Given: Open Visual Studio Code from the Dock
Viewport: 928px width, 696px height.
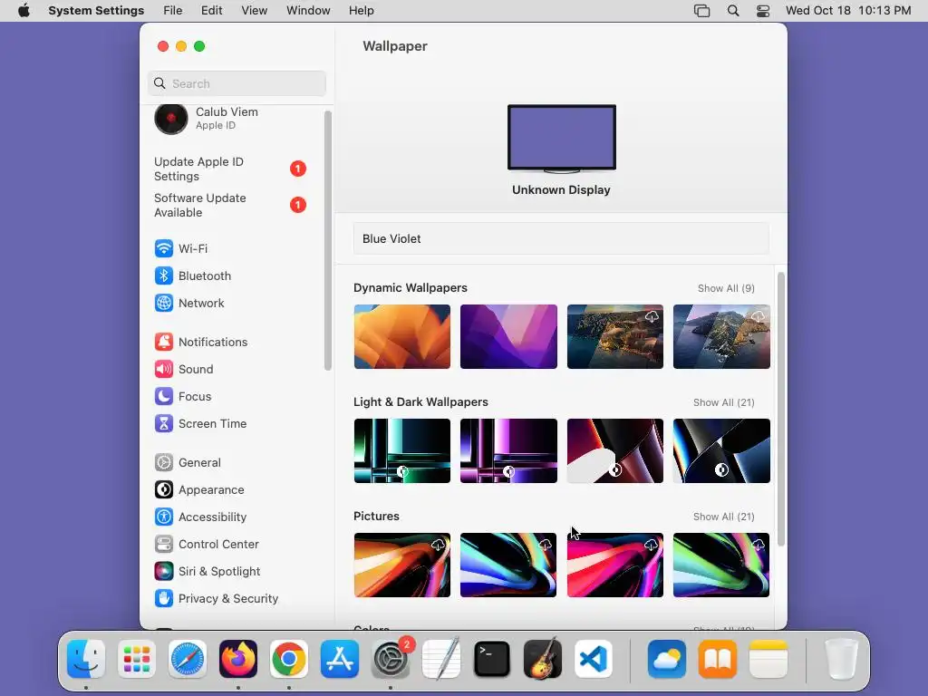Looking at the screenshot, I should (x=594, y=659).
